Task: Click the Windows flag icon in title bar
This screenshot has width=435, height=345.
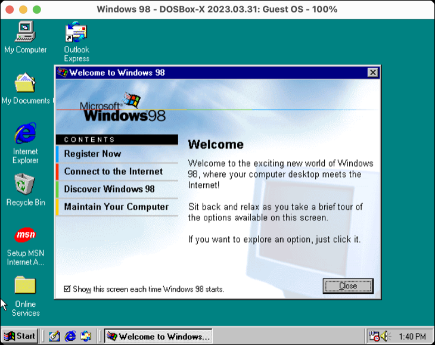Action: point(63,73)
